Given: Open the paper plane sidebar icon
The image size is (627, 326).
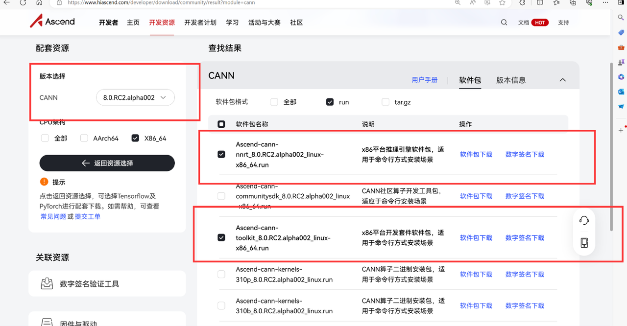Looking at the screenshot, I should pyautogui.click(x=621, y=106).
